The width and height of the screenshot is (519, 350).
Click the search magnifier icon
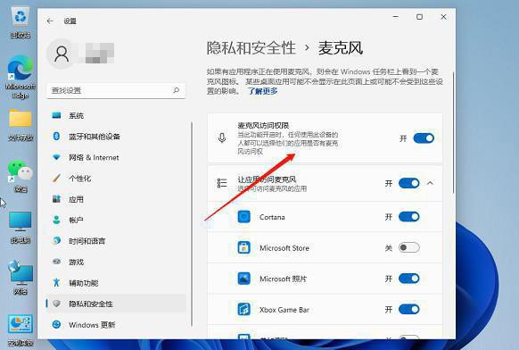click(177, 90)
